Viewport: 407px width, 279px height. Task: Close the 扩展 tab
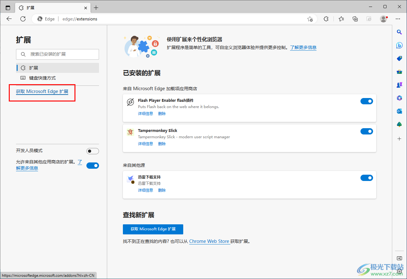coord(86,8)
